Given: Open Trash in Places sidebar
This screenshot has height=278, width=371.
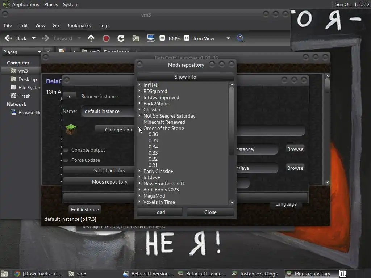Looking at the screenshot, I should pos(21,96).
